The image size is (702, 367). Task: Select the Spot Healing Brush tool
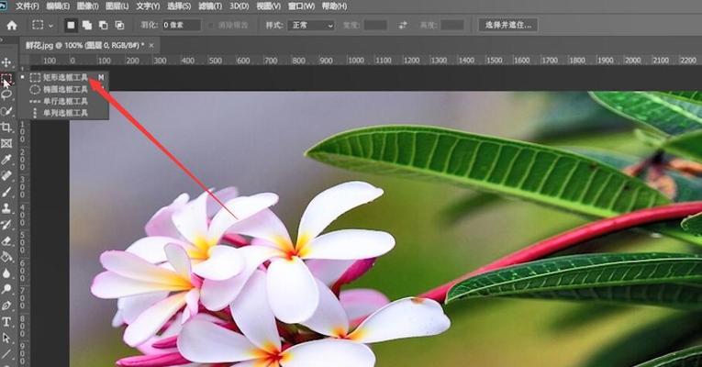pos(6,175)
